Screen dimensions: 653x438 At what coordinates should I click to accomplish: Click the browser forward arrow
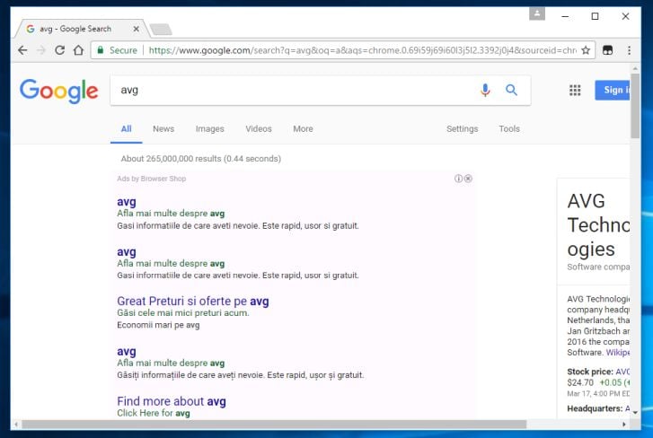click(40, 50)
